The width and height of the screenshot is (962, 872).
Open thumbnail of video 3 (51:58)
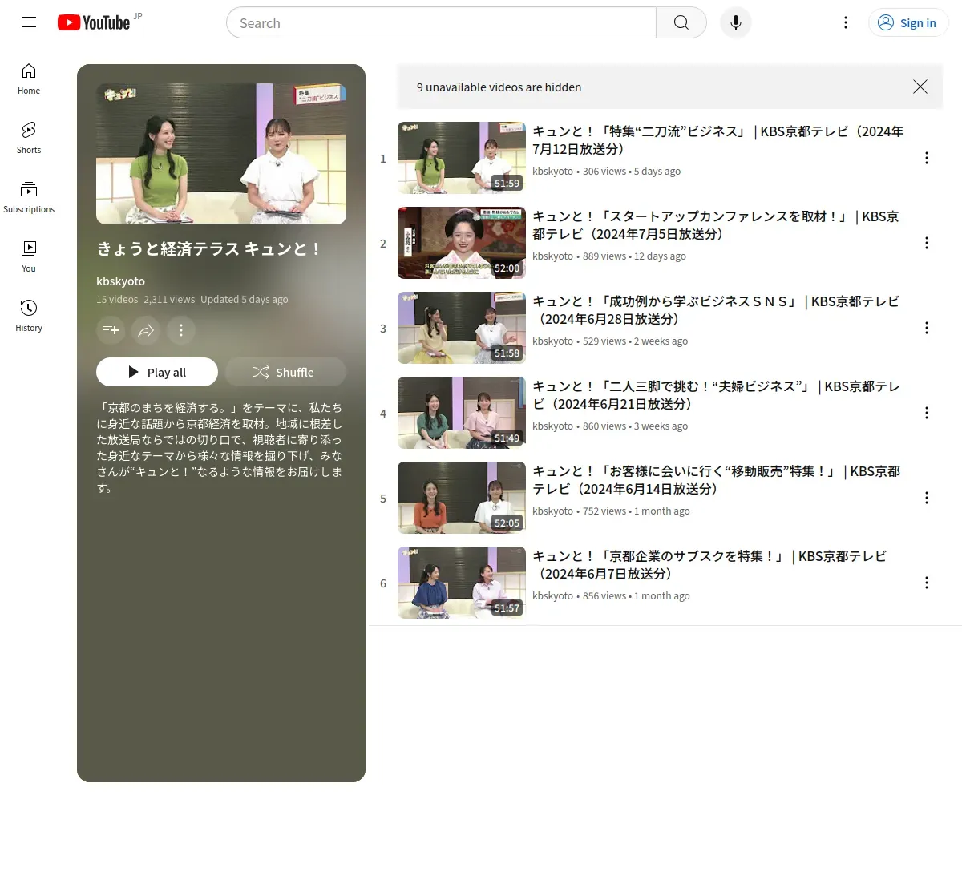462,328
